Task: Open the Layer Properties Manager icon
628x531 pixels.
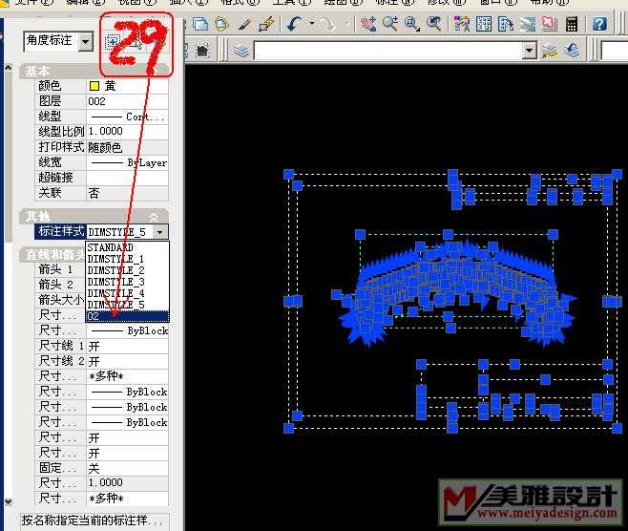Action: pos(241,51)
